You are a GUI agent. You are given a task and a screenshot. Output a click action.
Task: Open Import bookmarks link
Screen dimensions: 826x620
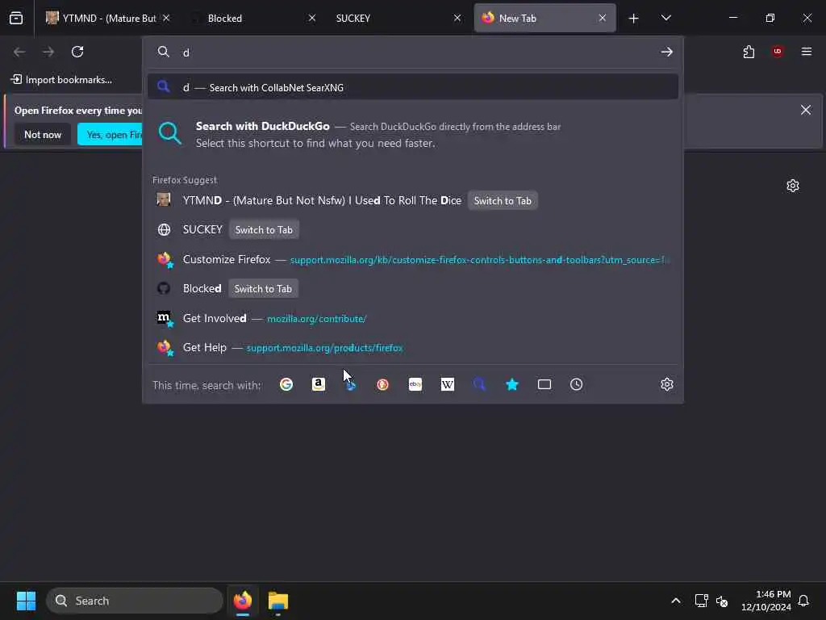tap(61, 80)
